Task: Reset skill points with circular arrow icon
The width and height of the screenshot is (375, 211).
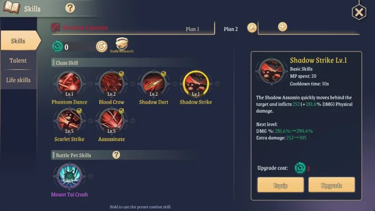Action: [102, 46]
